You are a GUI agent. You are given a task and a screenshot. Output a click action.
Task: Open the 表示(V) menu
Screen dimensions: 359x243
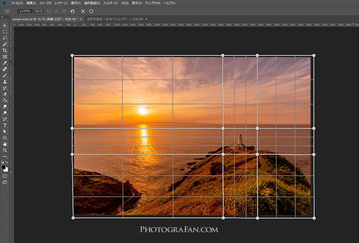tap(137, 3)
